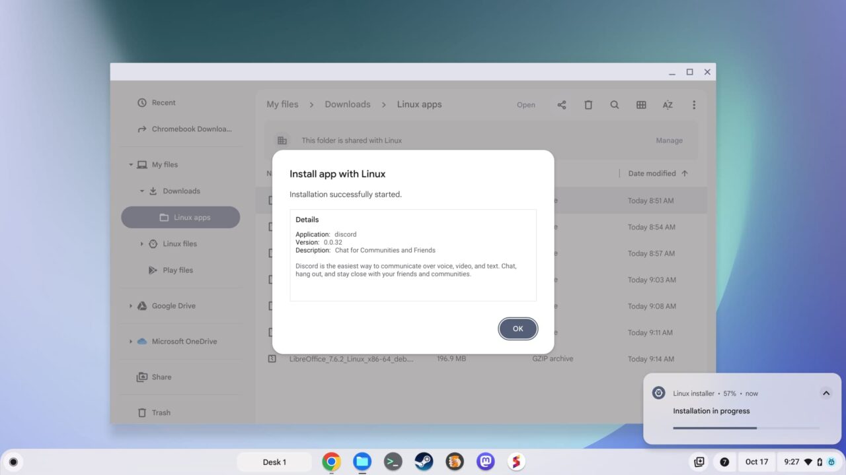846x475 pixels.
Task: Open the three-dot more options menu
Action: (694, 105)
